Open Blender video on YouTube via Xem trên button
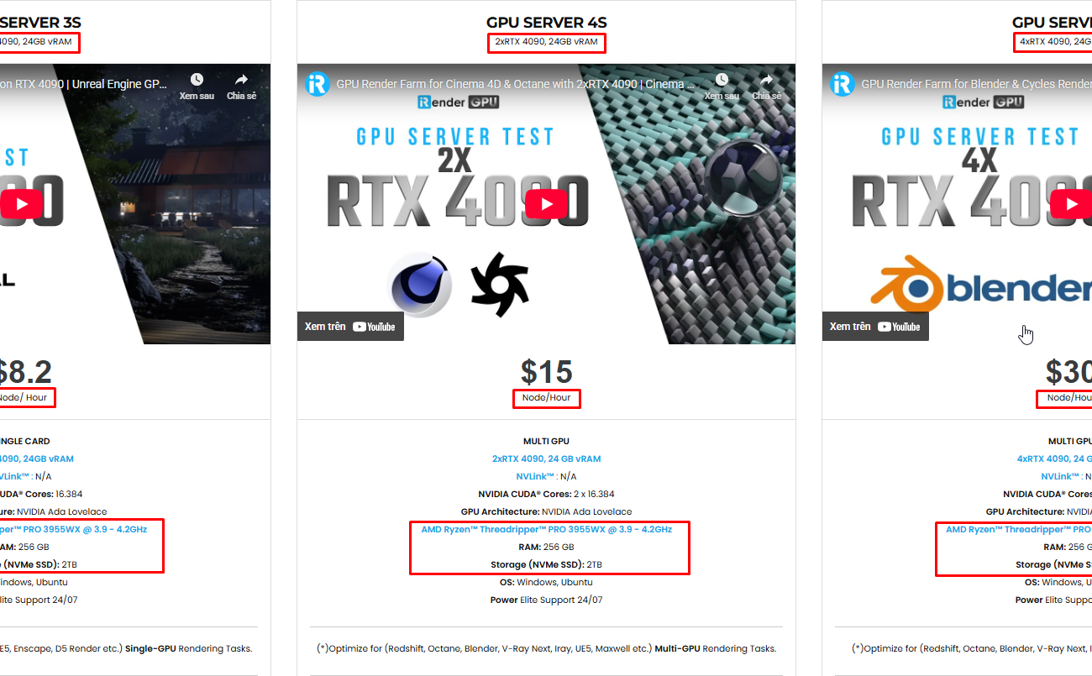Screen dimensions: 1092x676 [x=875, y=327]
